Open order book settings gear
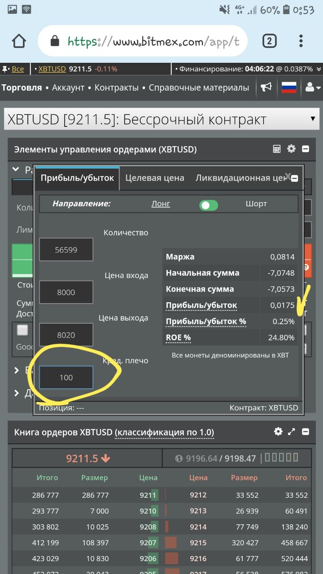This screenshot has height=574, width=323. point(278,431)
